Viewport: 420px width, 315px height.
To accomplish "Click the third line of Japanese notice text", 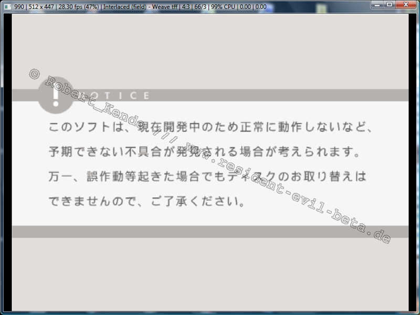I will click(x=207, y=177).
